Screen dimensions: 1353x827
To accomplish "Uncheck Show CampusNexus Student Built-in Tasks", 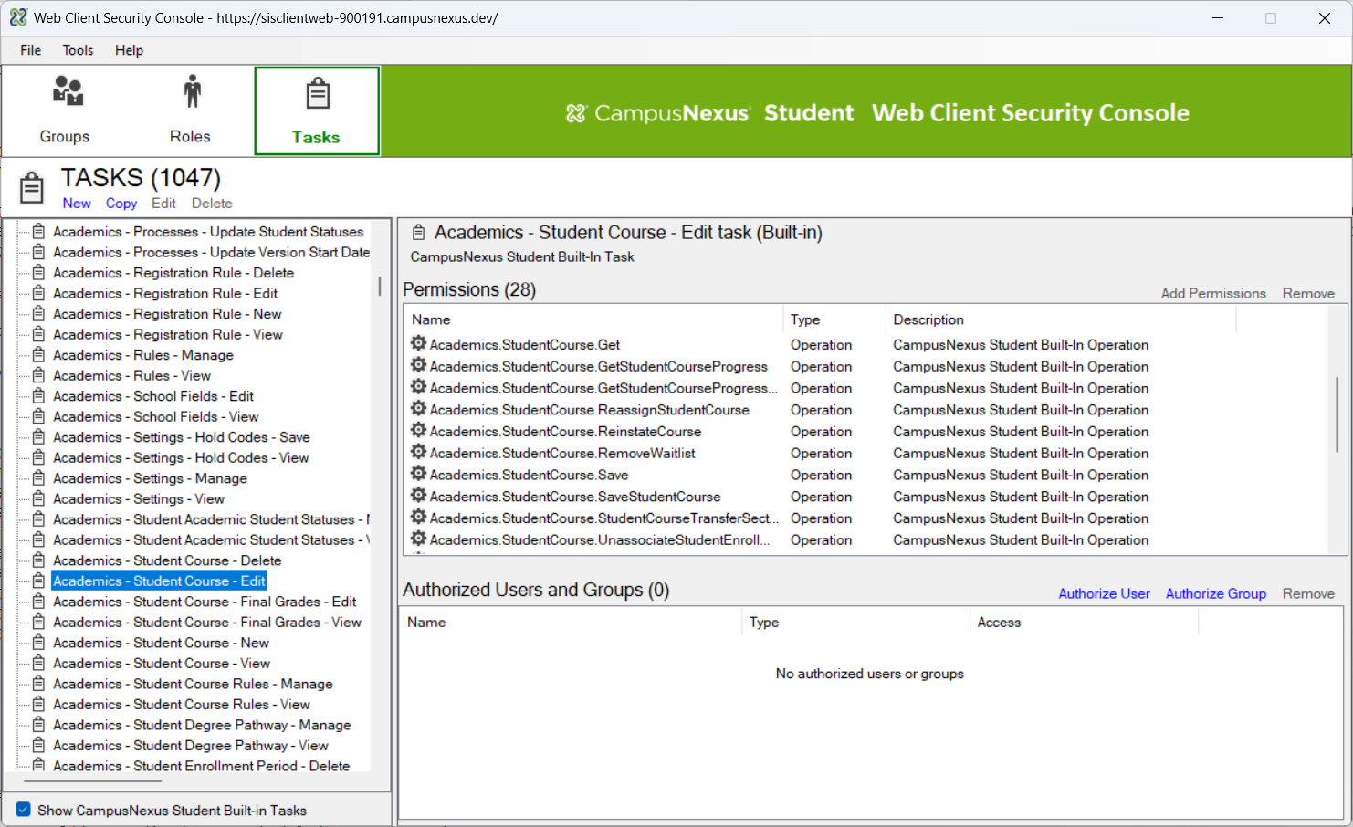I will coord(24,810).
